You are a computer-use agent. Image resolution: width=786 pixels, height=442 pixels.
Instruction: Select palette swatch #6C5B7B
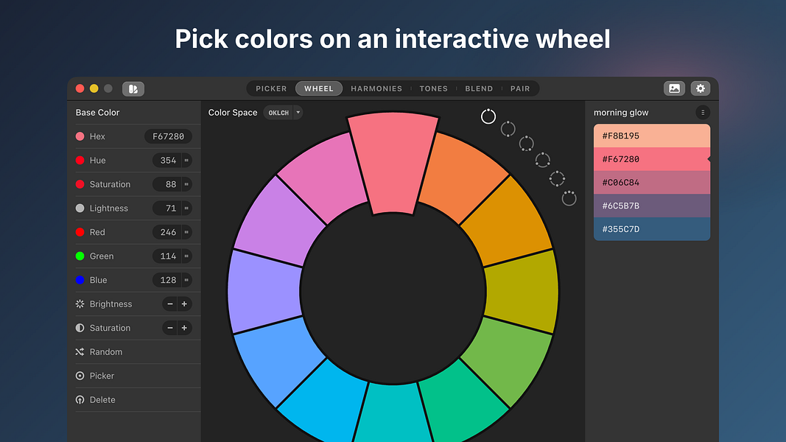pyautogui.click(x=652, y=206)
